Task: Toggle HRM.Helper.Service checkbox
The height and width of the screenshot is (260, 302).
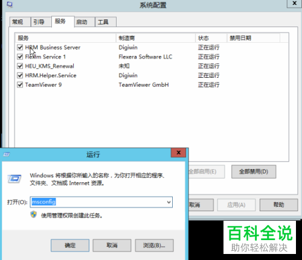Action: [20, 75]
